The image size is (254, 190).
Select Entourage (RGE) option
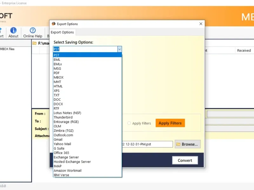pyautogui.click(x=87, y=122)
